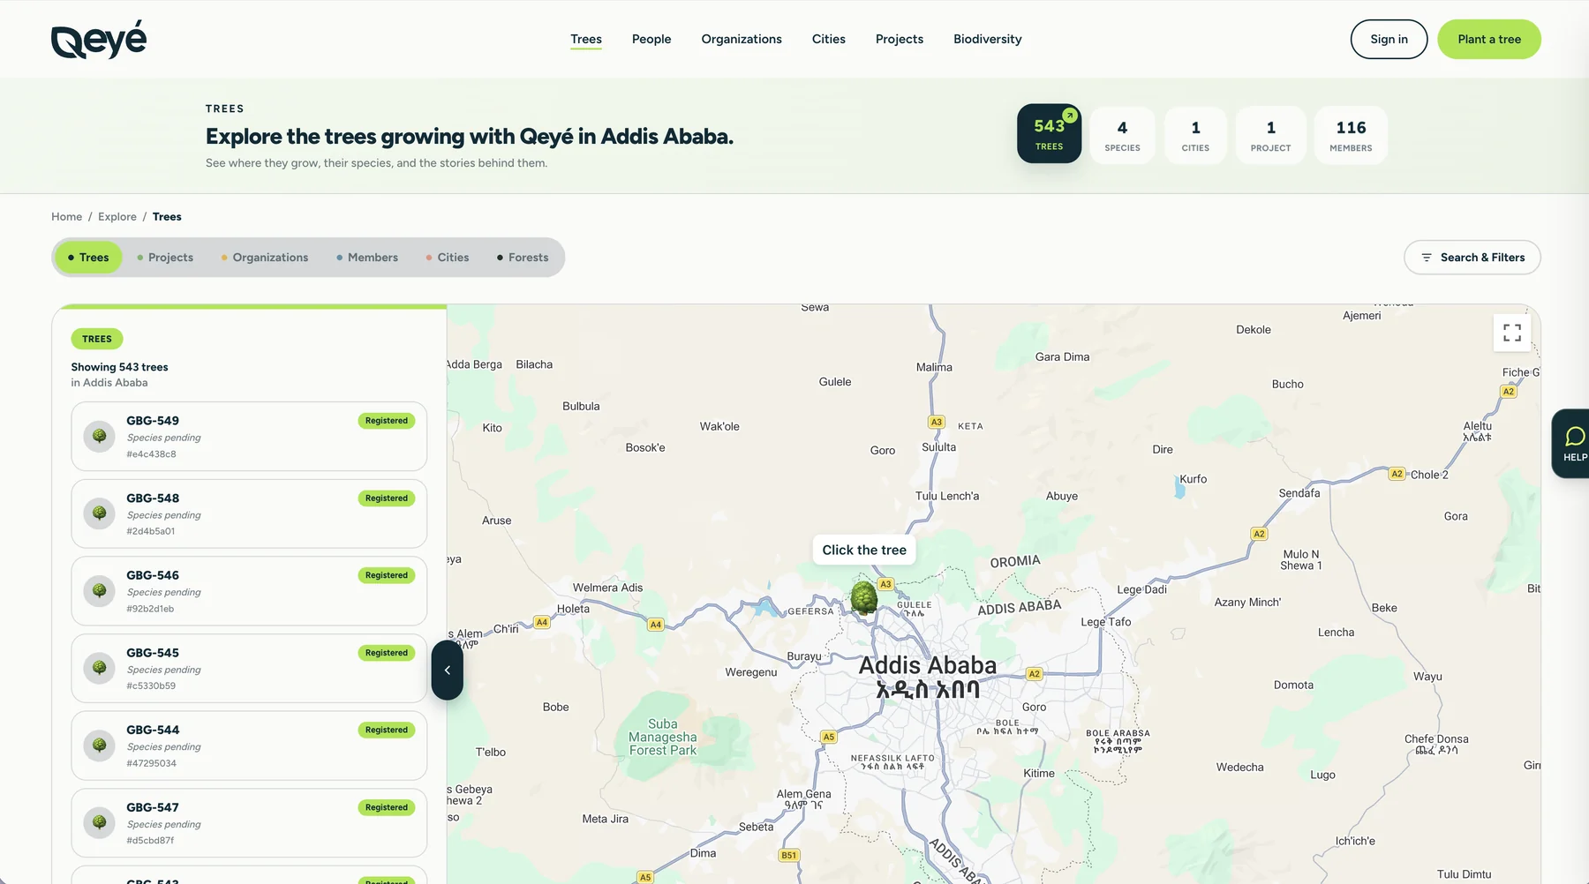The height and width of the screenshot is (884, 1589).
Task: Open tree GBG-549 card title
Action: [x=153, y=421]
